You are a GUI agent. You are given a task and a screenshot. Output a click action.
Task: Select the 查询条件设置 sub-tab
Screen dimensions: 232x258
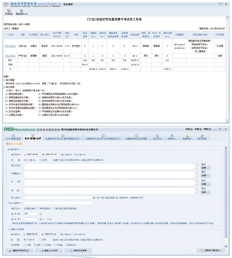(14, 144)
